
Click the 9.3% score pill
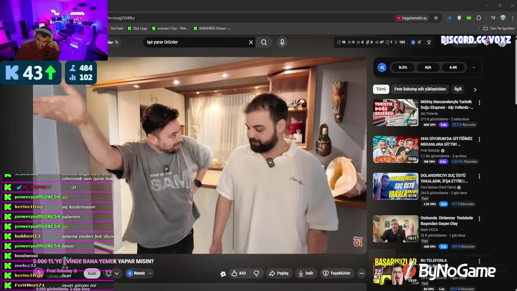[x=403, y=67]
